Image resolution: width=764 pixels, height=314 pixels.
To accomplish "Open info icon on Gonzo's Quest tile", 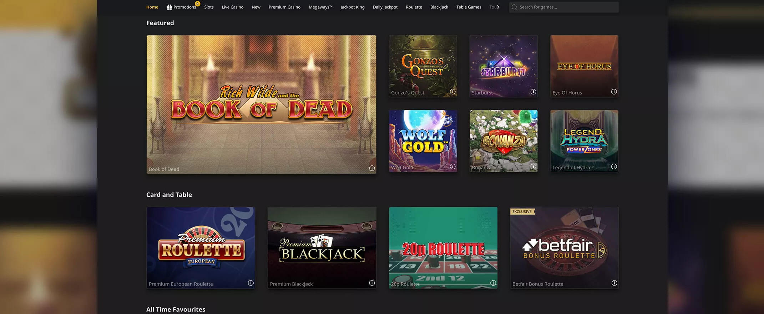I will pos(452,92).
